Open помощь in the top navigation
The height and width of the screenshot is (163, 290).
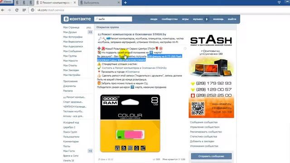point(218,19)
